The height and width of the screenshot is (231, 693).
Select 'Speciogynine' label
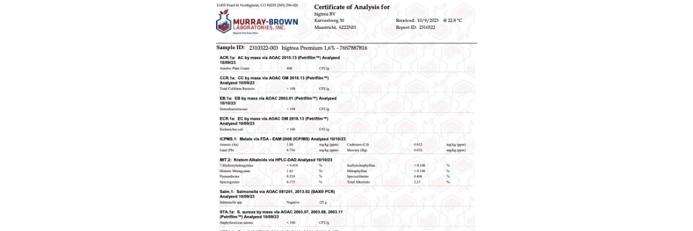(x=230, y=182)
